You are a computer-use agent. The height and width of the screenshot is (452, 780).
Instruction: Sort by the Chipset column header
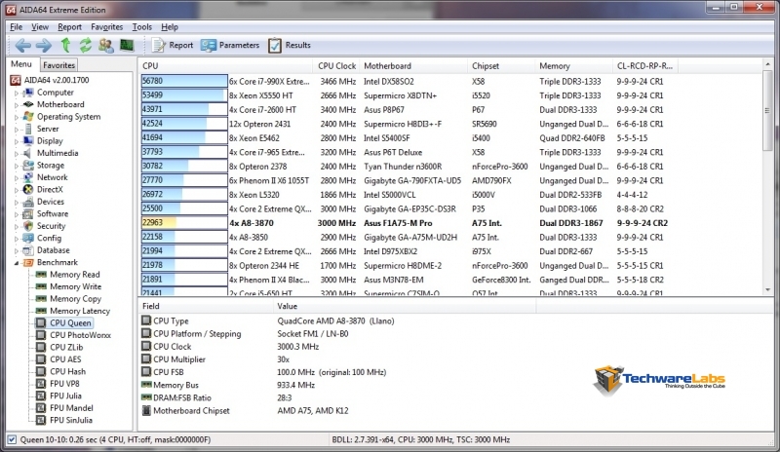501,66
